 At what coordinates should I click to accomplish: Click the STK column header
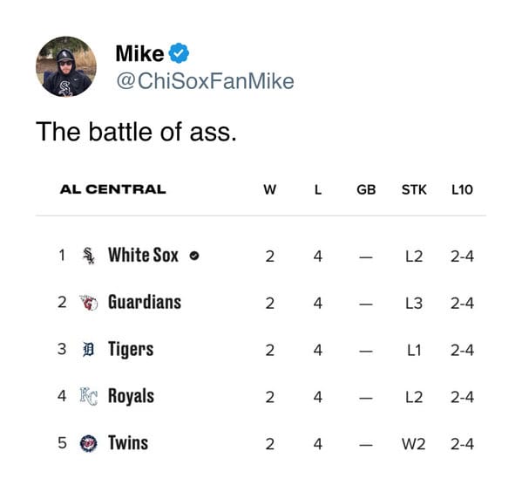[x=414, y=189]
